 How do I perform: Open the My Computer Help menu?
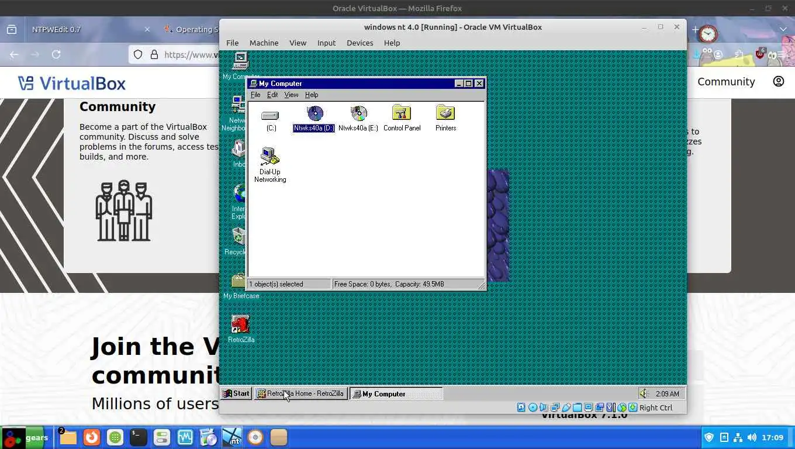coord(312,95)
